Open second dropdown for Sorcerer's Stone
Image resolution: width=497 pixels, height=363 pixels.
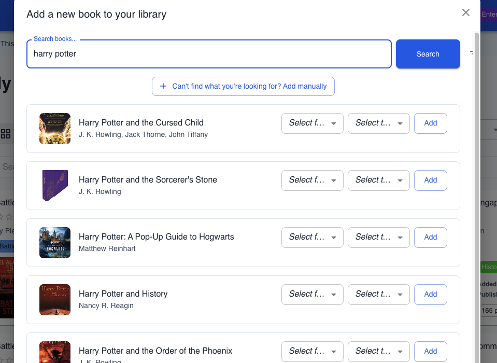(378, 180)
